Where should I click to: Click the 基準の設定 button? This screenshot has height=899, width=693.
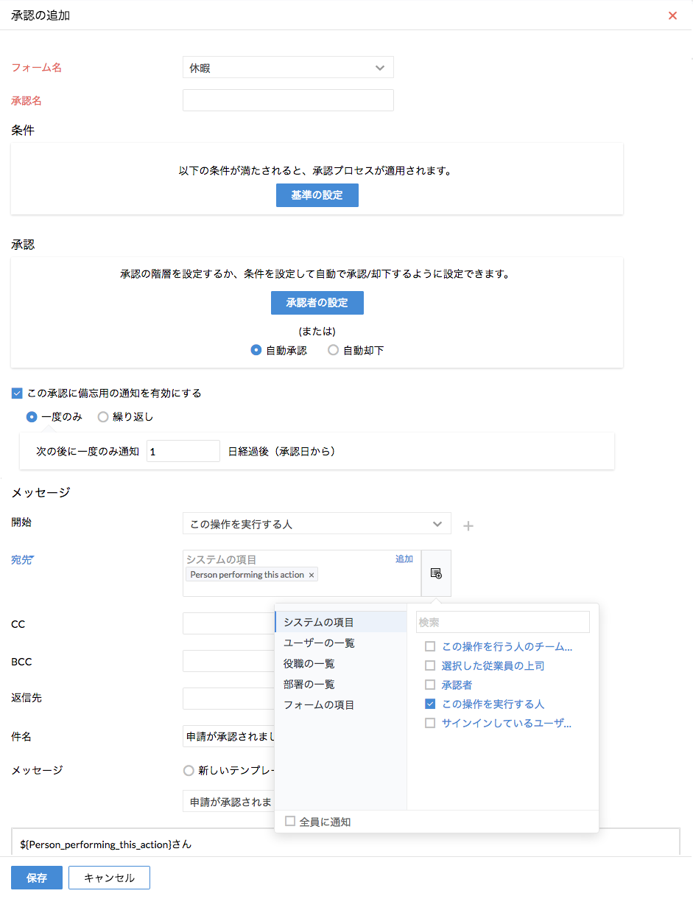pos(317,195)
